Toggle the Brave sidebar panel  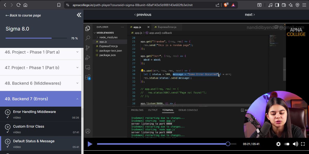(x=277, y=5)
